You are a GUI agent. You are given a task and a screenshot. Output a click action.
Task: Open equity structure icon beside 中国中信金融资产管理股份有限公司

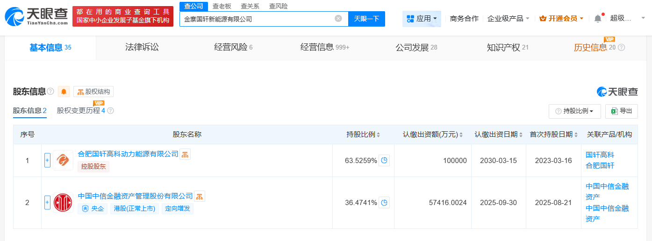tap(200, 196)
